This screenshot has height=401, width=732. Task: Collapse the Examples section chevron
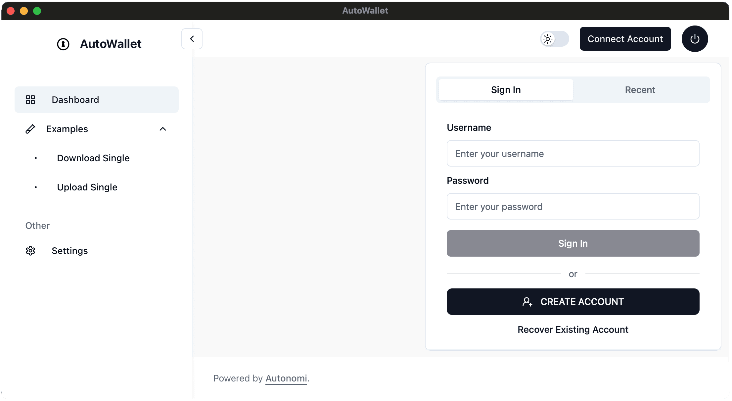[x=163, y=129]
